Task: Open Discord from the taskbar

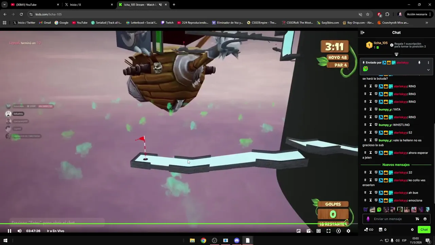Action: [237, 241]
